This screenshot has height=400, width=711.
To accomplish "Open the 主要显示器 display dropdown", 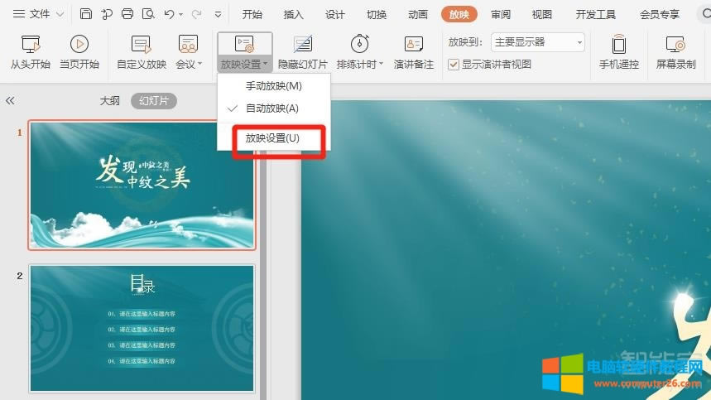I will point(538,42).
